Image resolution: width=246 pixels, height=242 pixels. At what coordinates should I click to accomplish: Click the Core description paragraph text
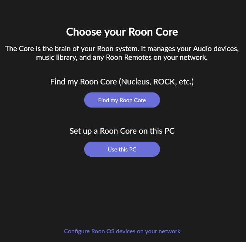122,53
